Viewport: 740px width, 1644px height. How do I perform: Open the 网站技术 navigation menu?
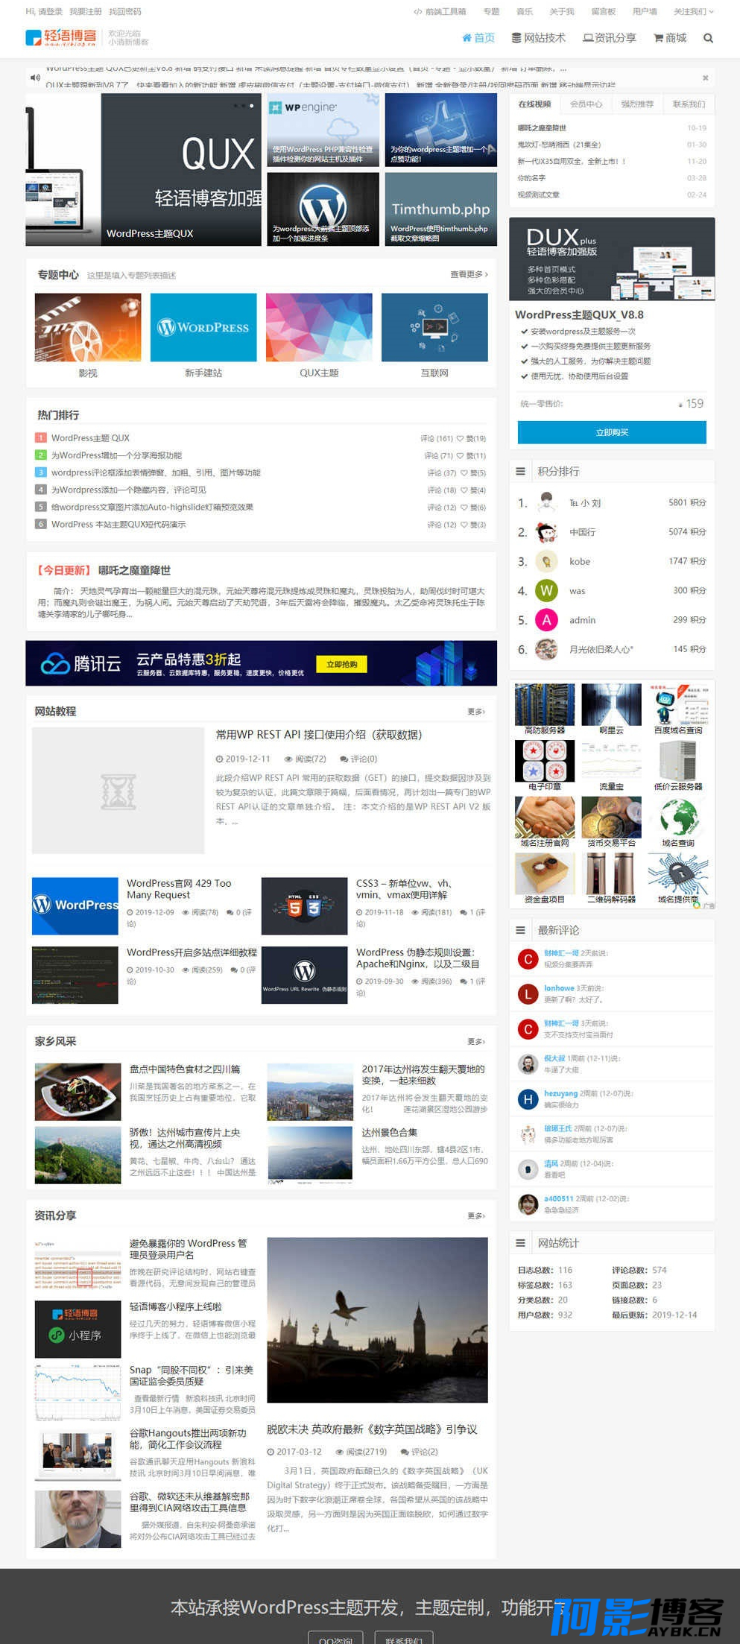coord(538,38)
